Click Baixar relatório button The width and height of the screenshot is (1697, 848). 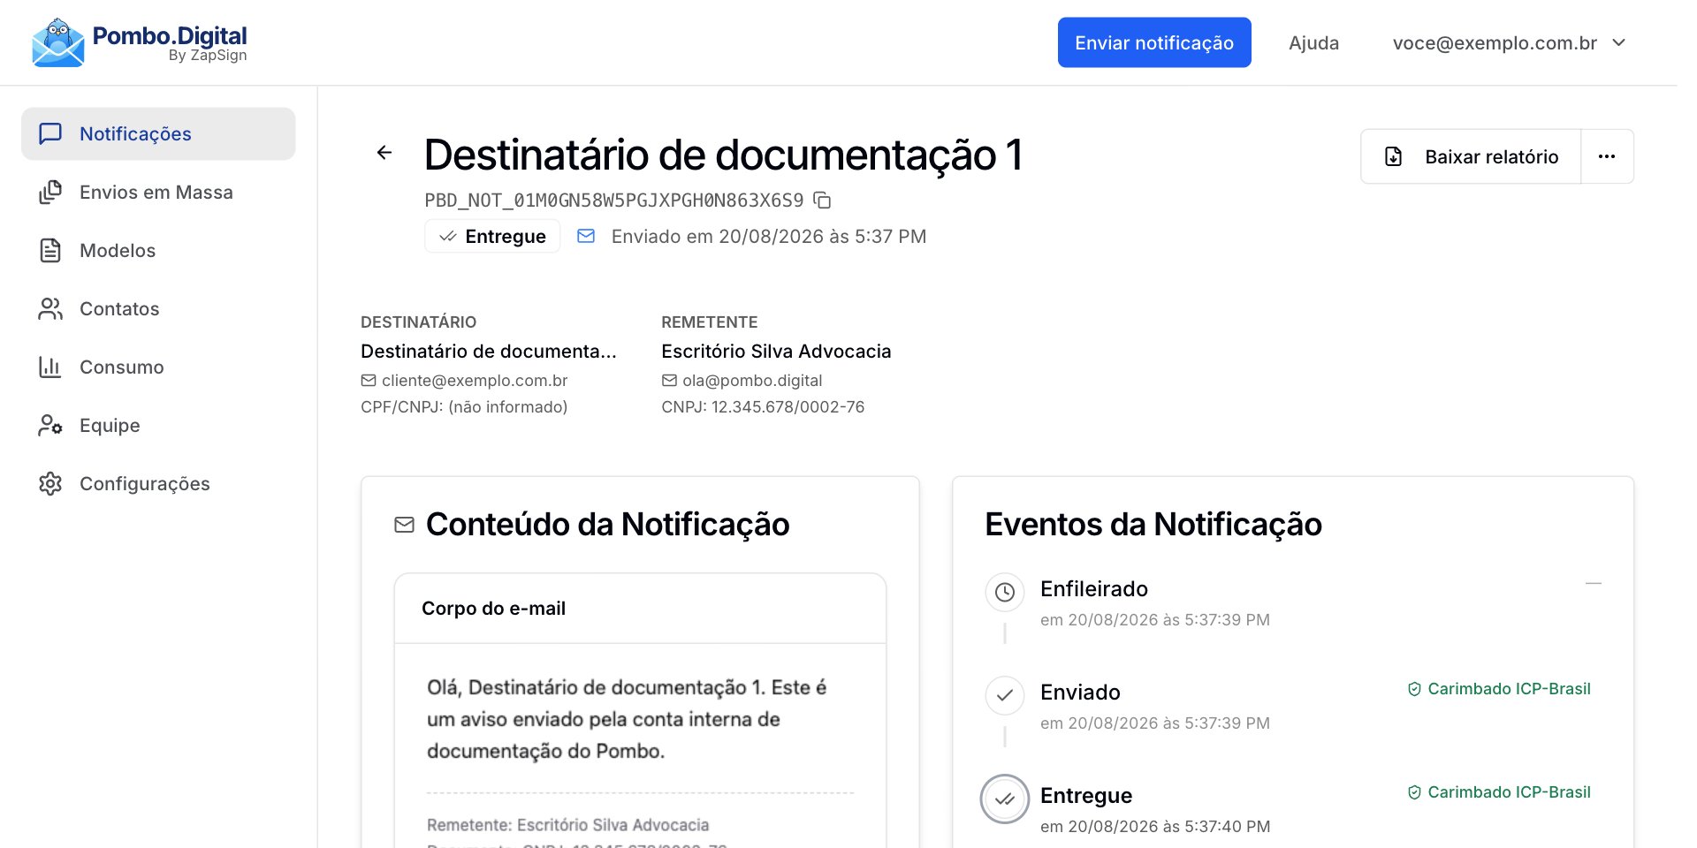[x=1471, y=156]
